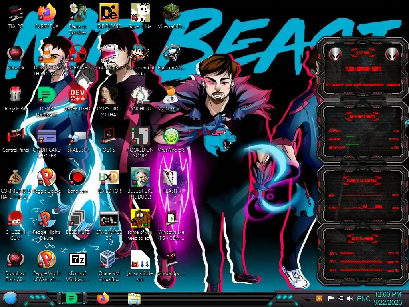This screenshot has width=409, height=307.
Task: Open the volume speaker tray icon
Action: tap(350, 299)
